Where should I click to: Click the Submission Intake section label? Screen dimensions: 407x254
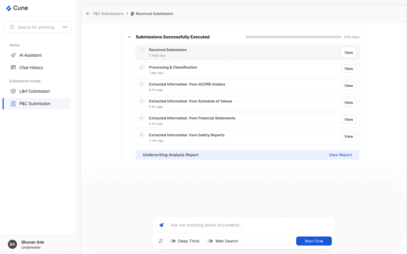pyautogui.click(x=25, y=81)
